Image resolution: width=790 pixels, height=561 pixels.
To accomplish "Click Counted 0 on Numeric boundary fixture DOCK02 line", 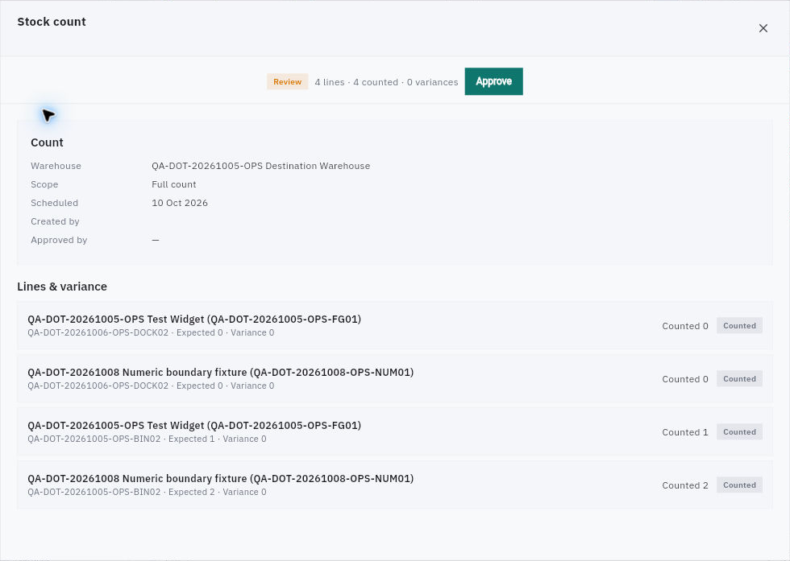I will coord(684,379).
